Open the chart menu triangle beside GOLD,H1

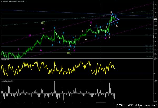(2, 2)
